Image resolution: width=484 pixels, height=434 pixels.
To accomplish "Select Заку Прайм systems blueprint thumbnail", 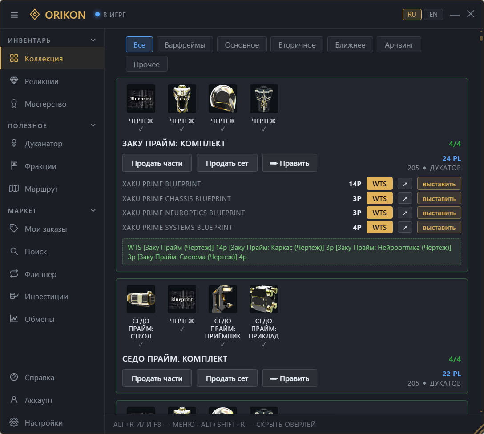I will (x=264, y=99).
